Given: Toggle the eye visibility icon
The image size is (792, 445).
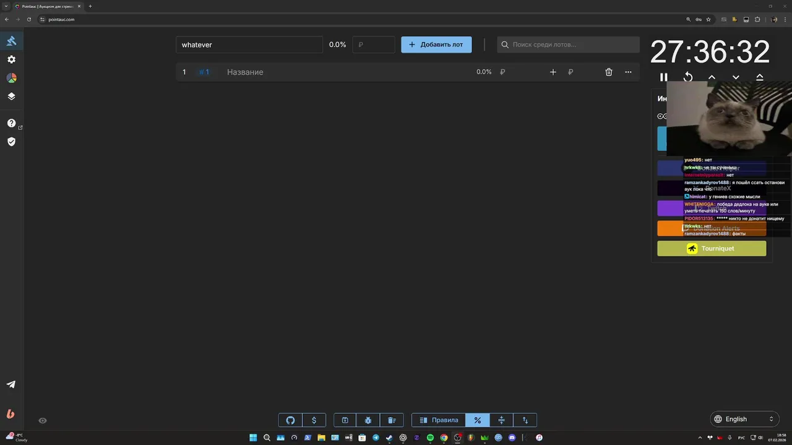Looking at the screenshot, I should pos(43,421).
